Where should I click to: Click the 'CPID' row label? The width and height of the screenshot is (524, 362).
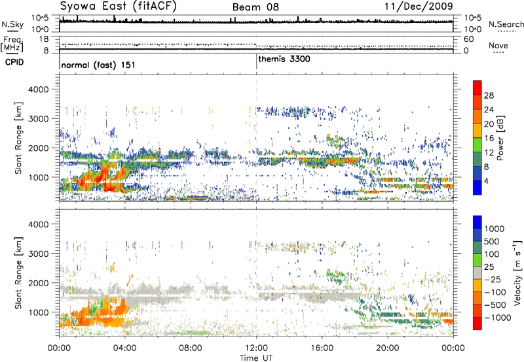[14, 62]
